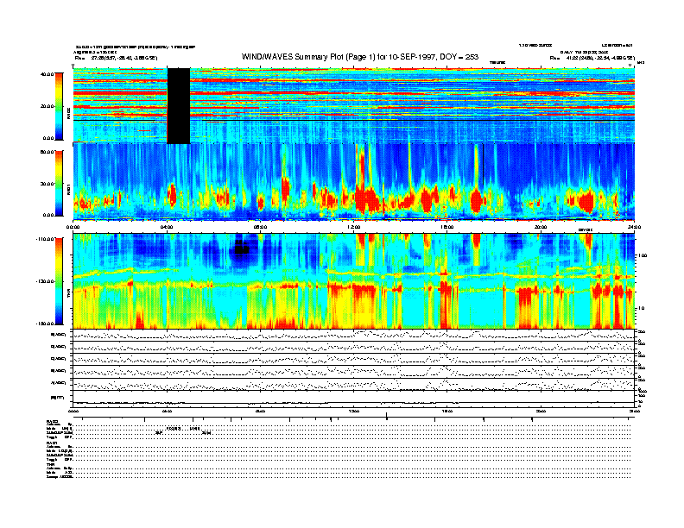
Task: Click the 12:00 tick below the AGC line plots
Action: click(x=354, y=411)
